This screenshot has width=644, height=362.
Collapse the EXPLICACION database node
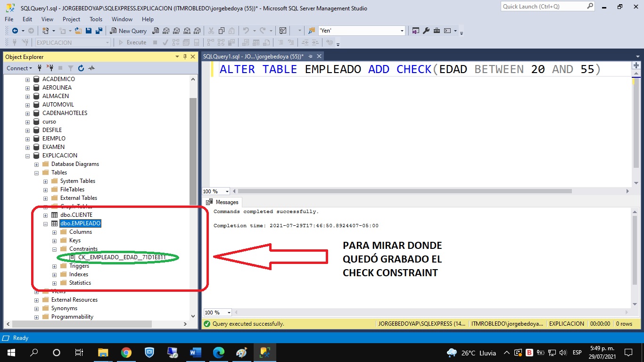point(27,156)
